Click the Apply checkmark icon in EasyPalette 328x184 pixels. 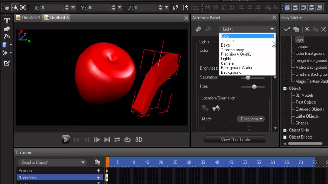pos(287,29)
